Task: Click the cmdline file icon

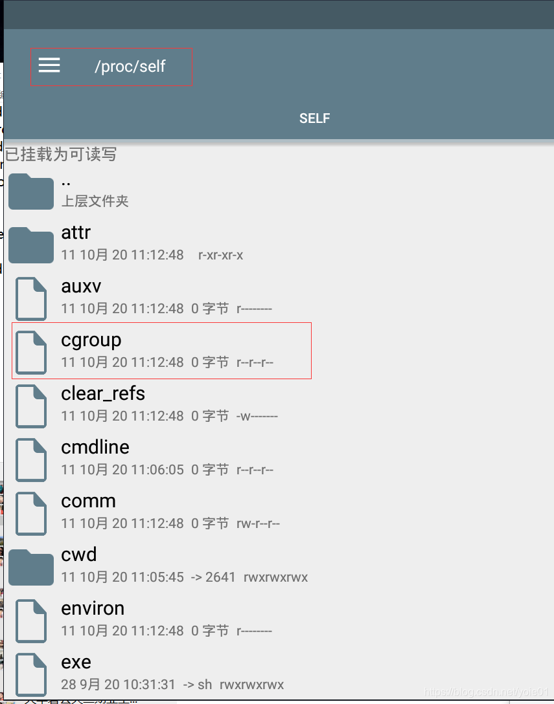Action: (31, 460)
